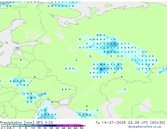Click the legend label '0.1'
This screenshot has height=129, width=167.
[x=3, y=128]
